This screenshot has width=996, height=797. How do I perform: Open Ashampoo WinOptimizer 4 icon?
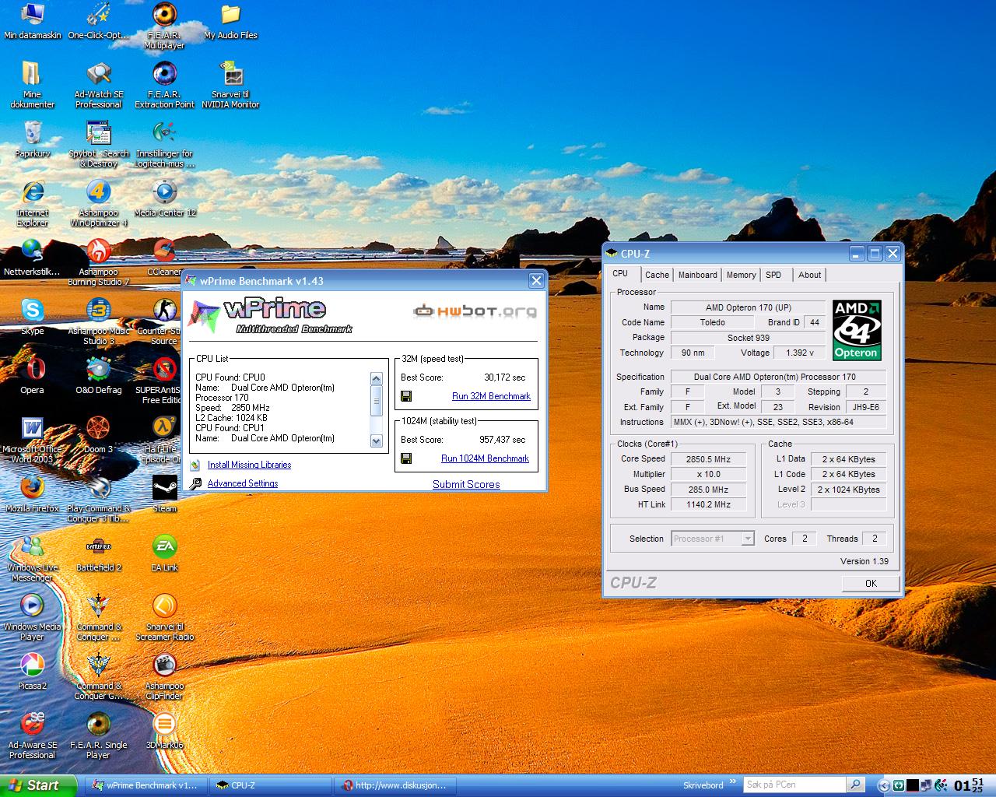coord(98,192)
